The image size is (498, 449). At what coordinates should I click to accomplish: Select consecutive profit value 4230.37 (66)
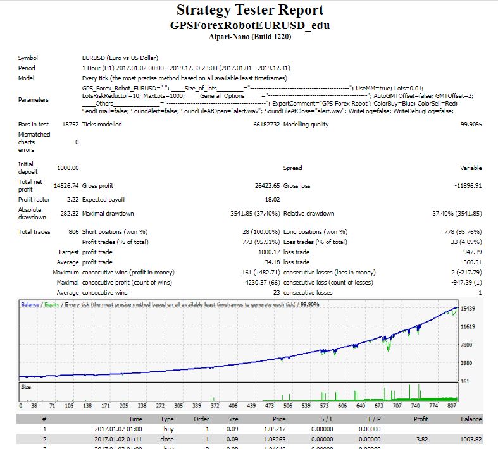[263, 283]
